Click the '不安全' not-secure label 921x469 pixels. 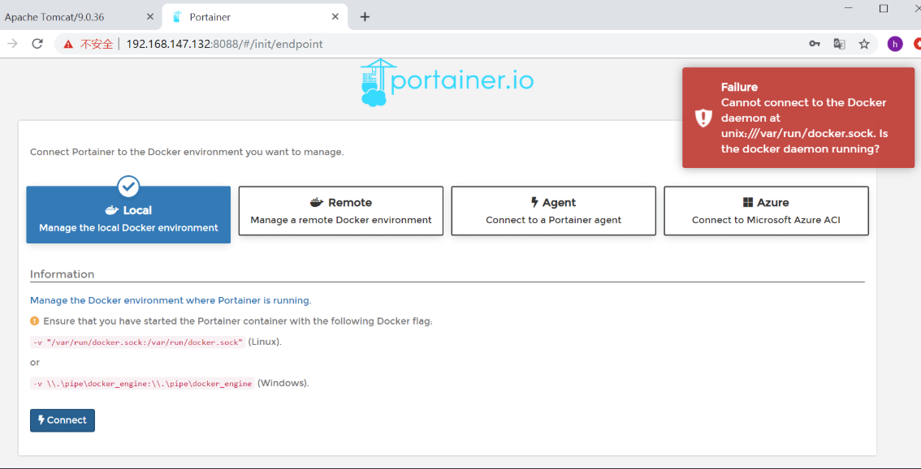97,44
